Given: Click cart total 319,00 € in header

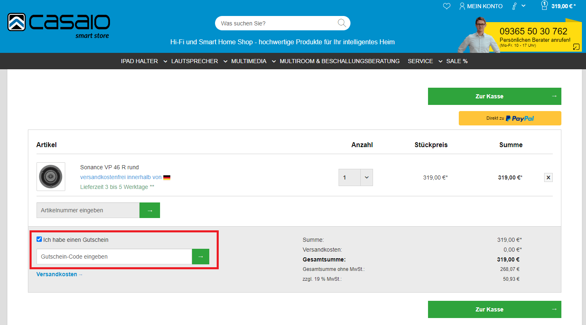Looking at the screenshot, I should pyautogui.click(x=563, y=6).
